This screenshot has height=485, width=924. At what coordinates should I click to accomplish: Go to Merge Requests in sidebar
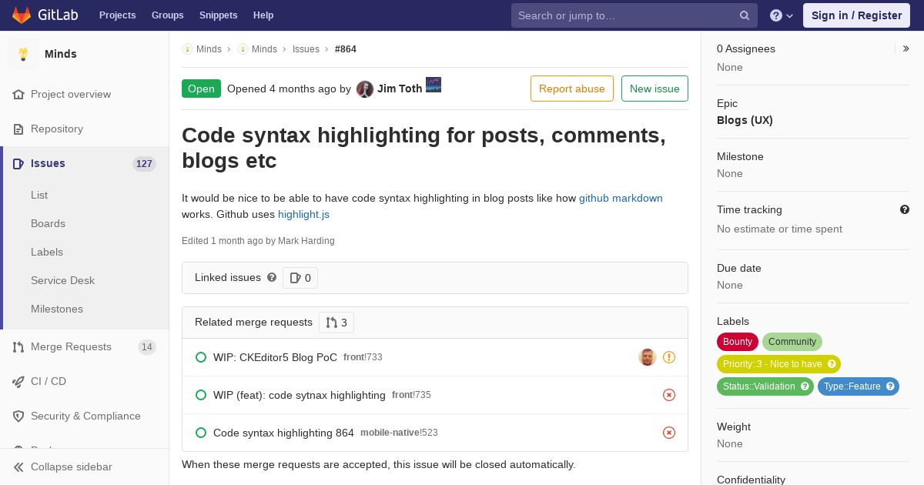(71, 346)
